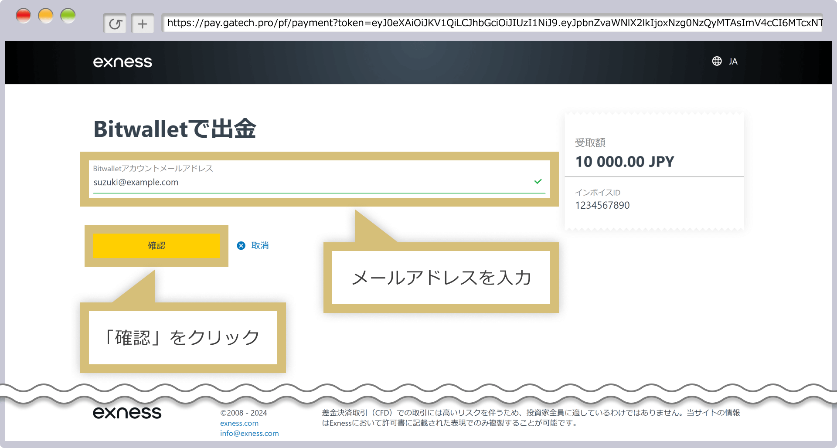Open the exness.com footer link

click(x=239, y=423)
